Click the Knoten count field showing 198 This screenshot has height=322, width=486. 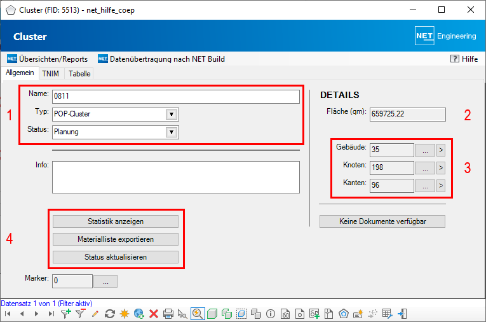(392, 168)
